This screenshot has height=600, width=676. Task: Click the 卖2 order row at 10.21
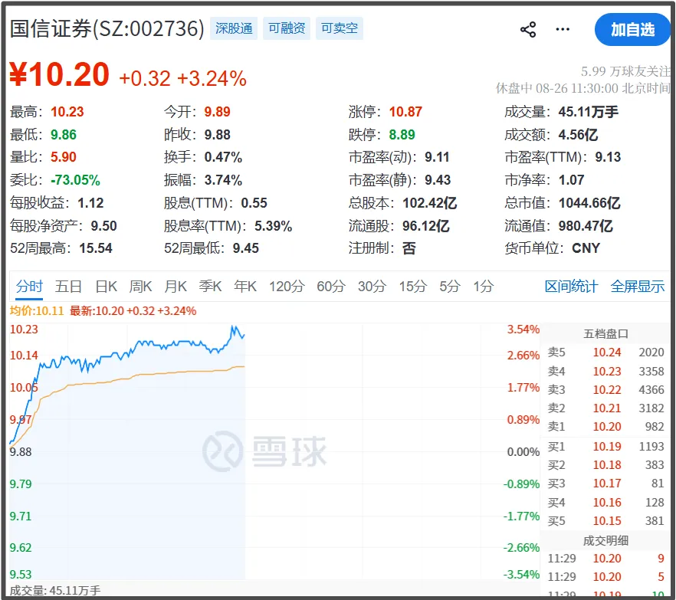(x=605, y=408)
